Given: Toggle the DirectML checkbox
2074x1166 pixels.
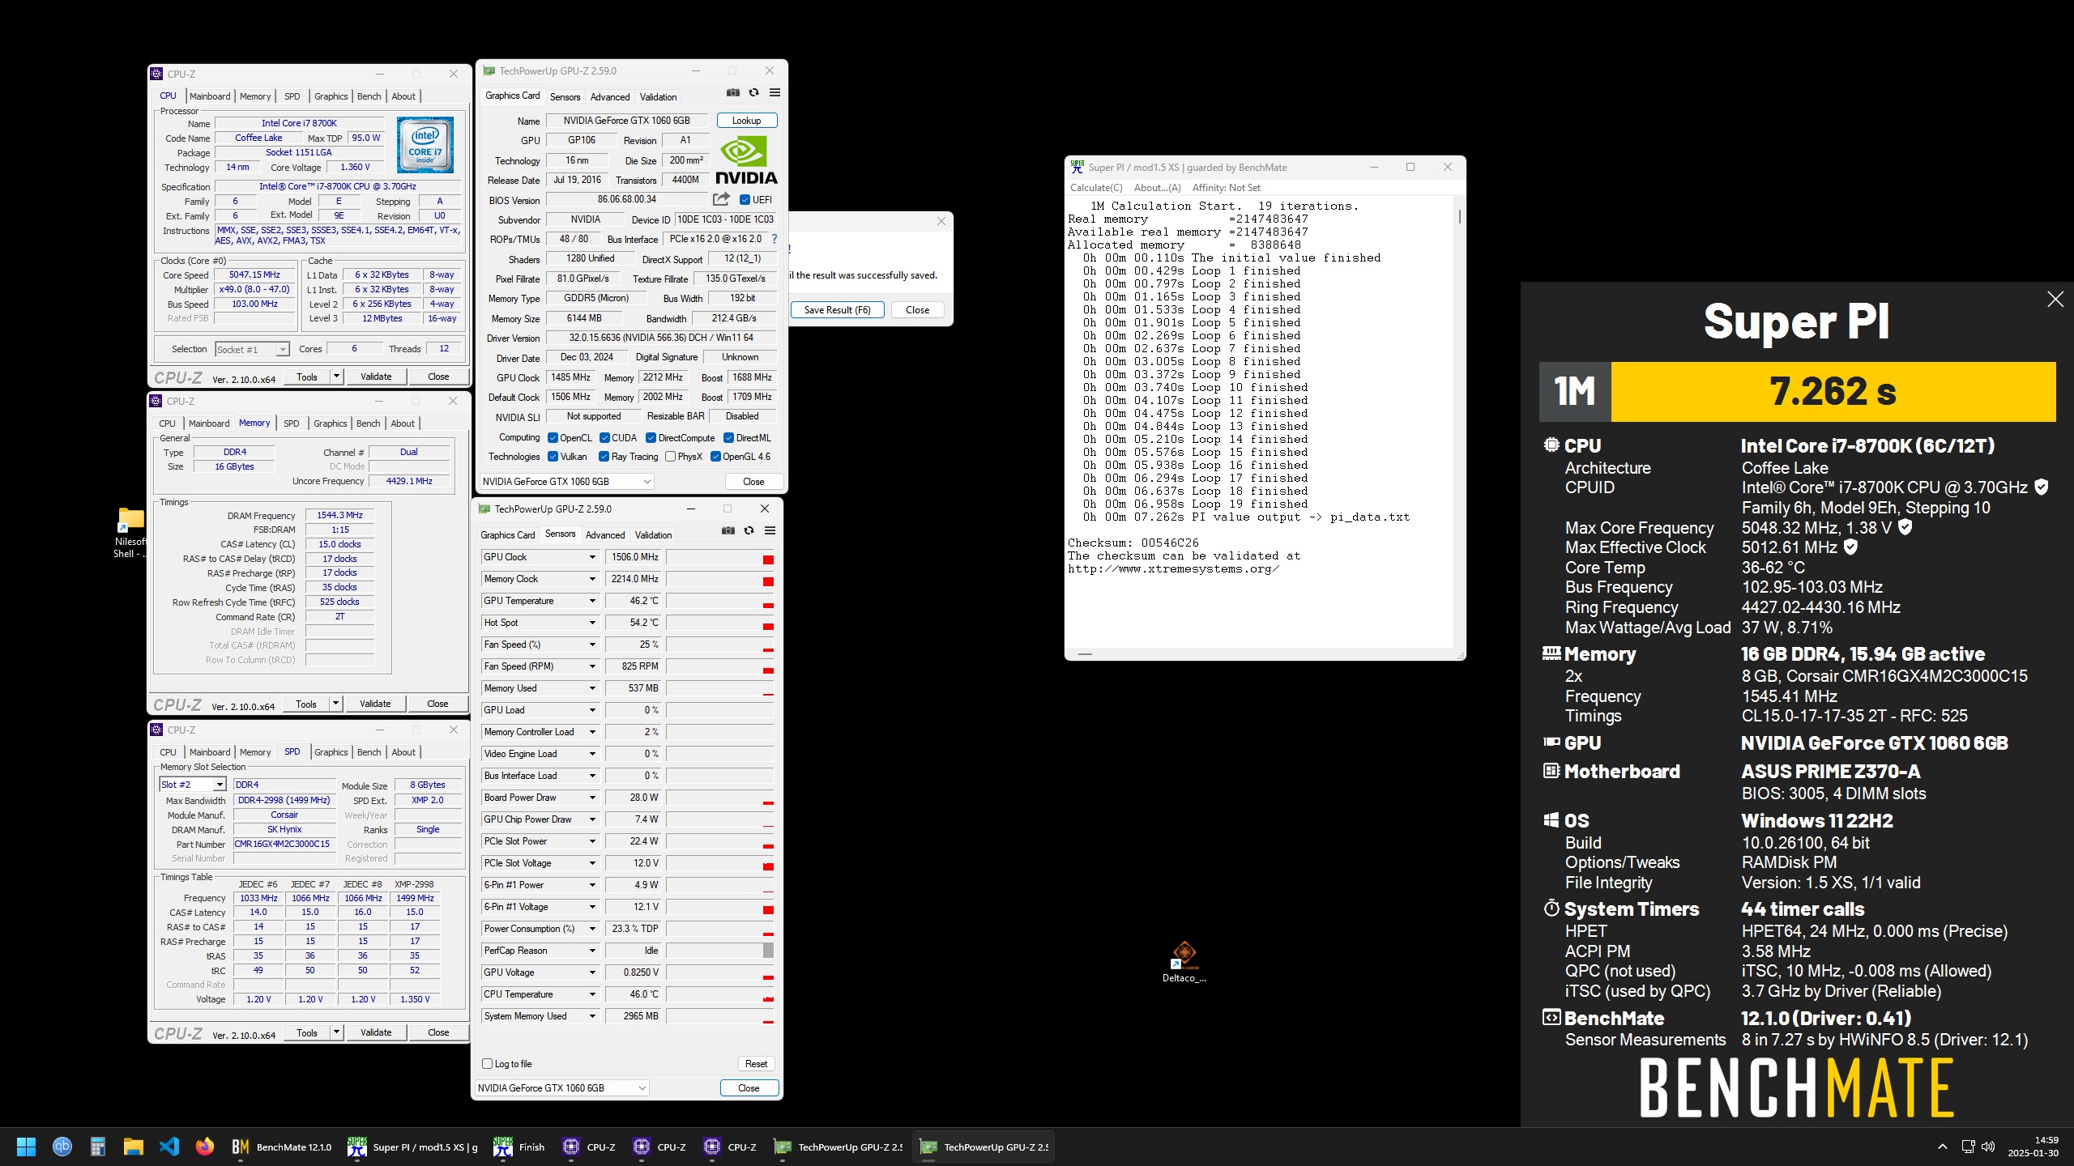Looking at the screenshot, I should pos(728,438).
